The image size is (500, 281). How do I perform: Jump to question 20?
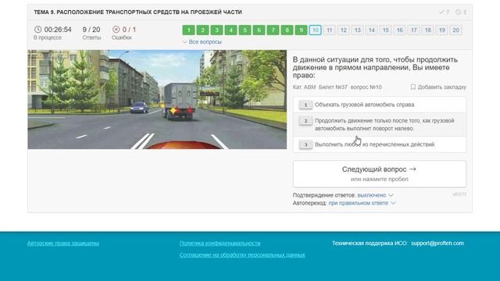tap(455, 30)
